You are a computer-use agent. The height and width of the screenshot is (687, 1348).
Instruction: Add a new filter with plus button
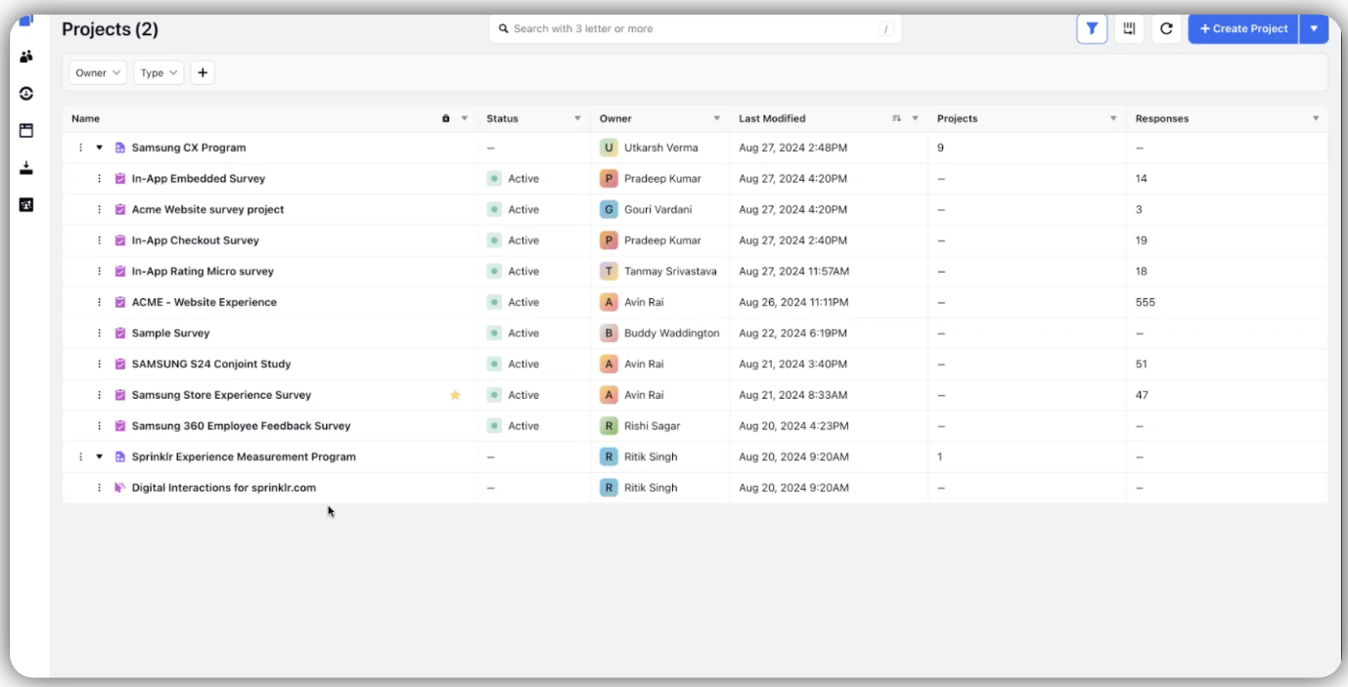pos(203,73)
